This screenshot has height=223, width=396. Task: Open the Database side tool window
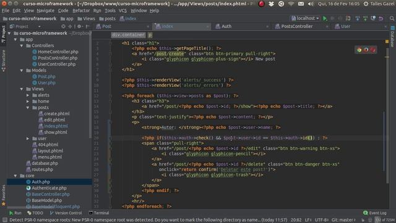(x=392, y=37)
